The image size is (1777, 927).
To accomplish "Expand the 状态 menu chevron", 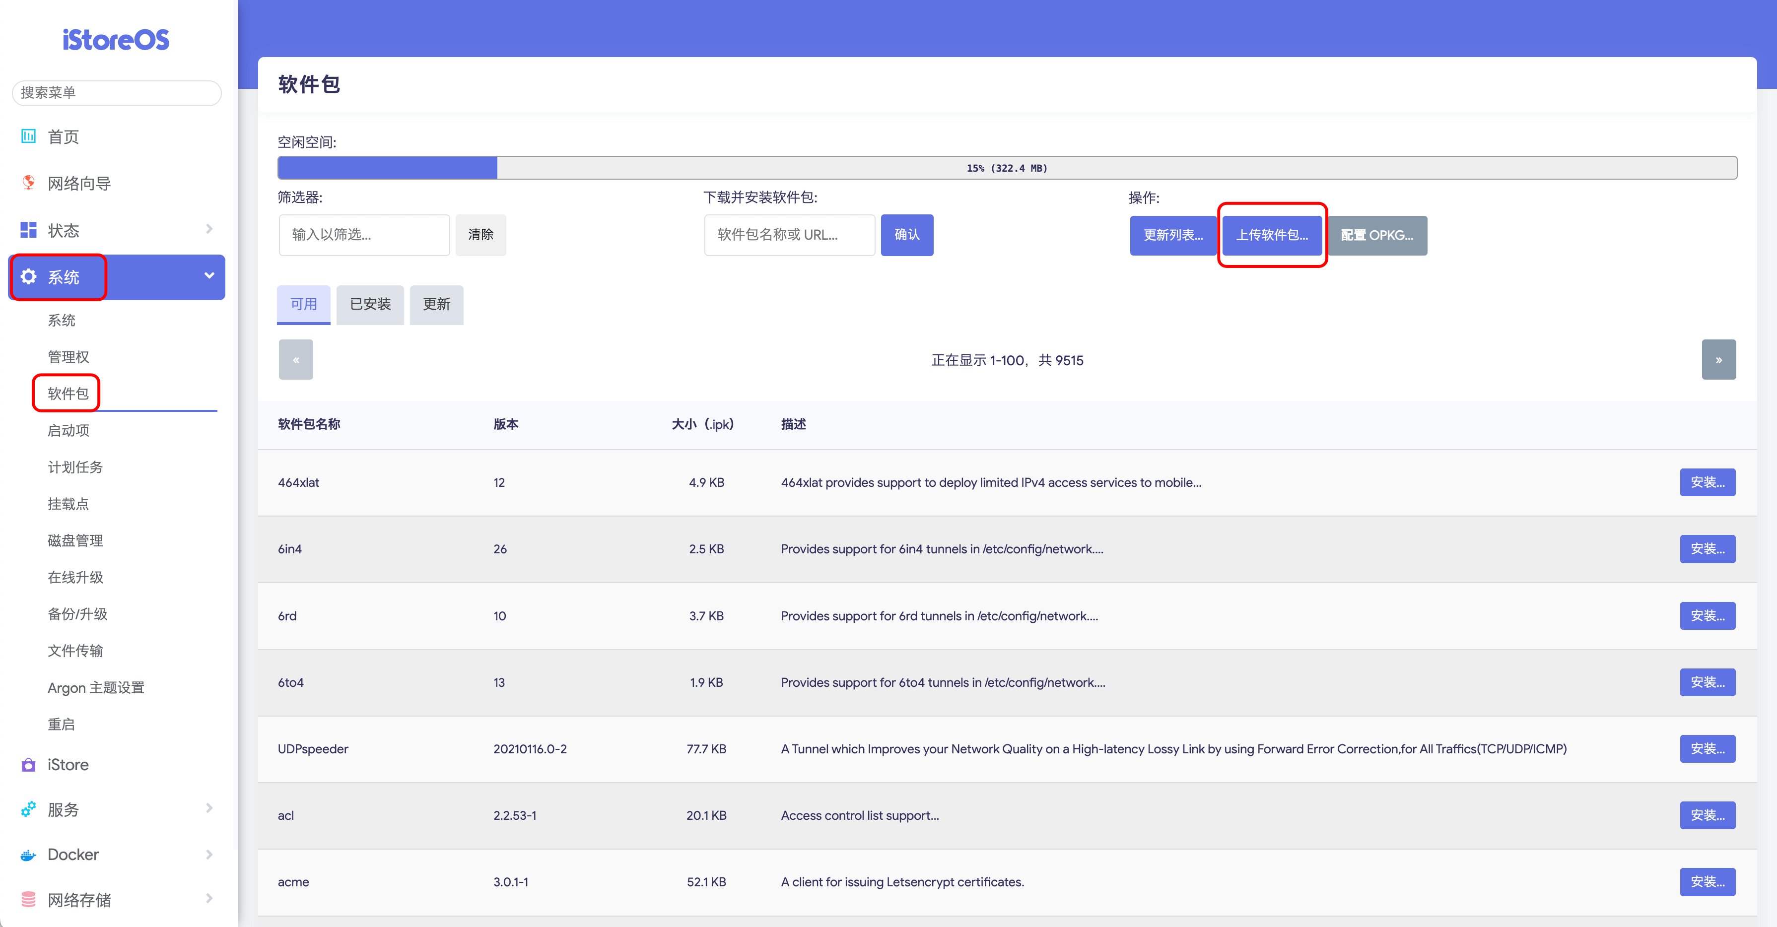I will (x=209, y=229).
